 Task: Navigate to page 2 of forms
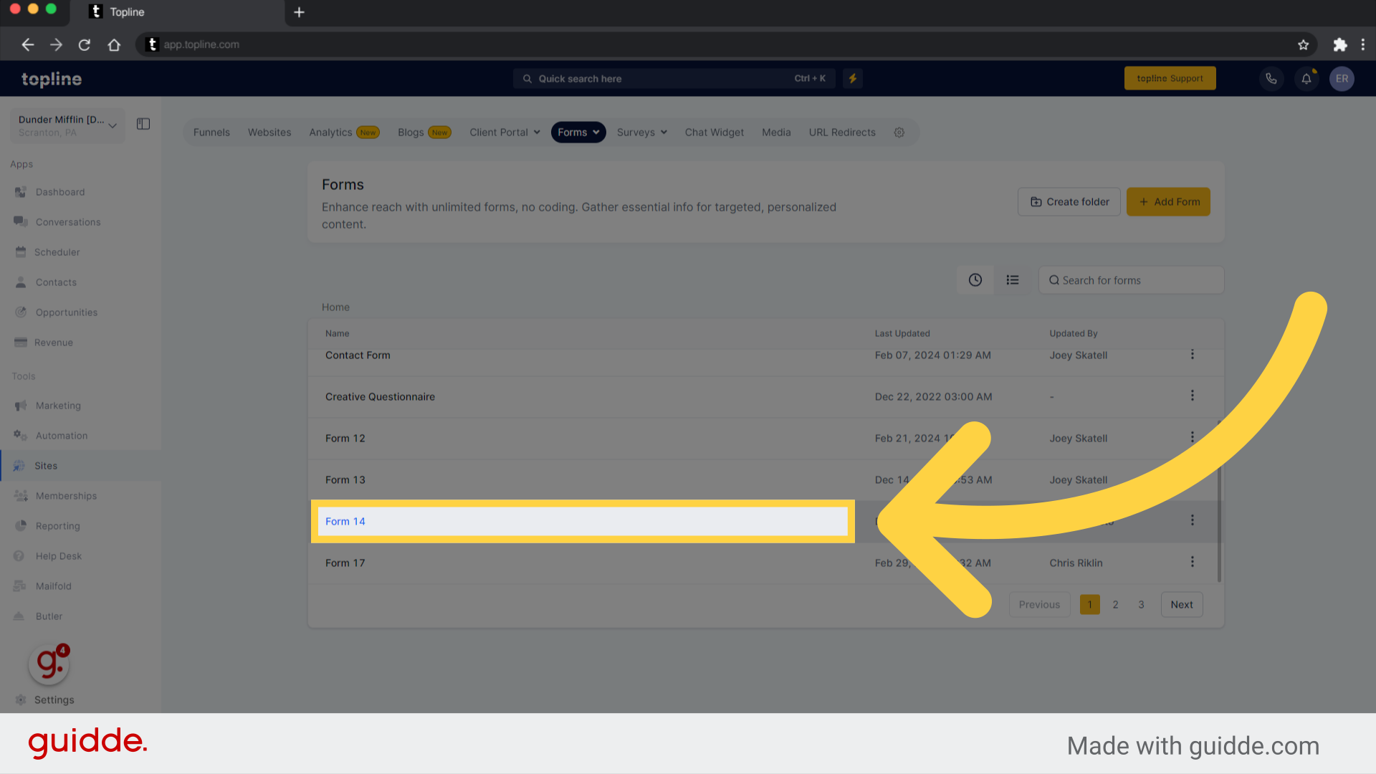click(1116, 604)
